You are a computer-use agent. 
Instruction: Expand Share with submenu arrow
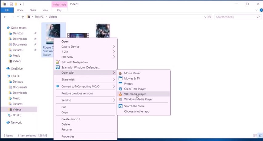(x=114, y=79)
